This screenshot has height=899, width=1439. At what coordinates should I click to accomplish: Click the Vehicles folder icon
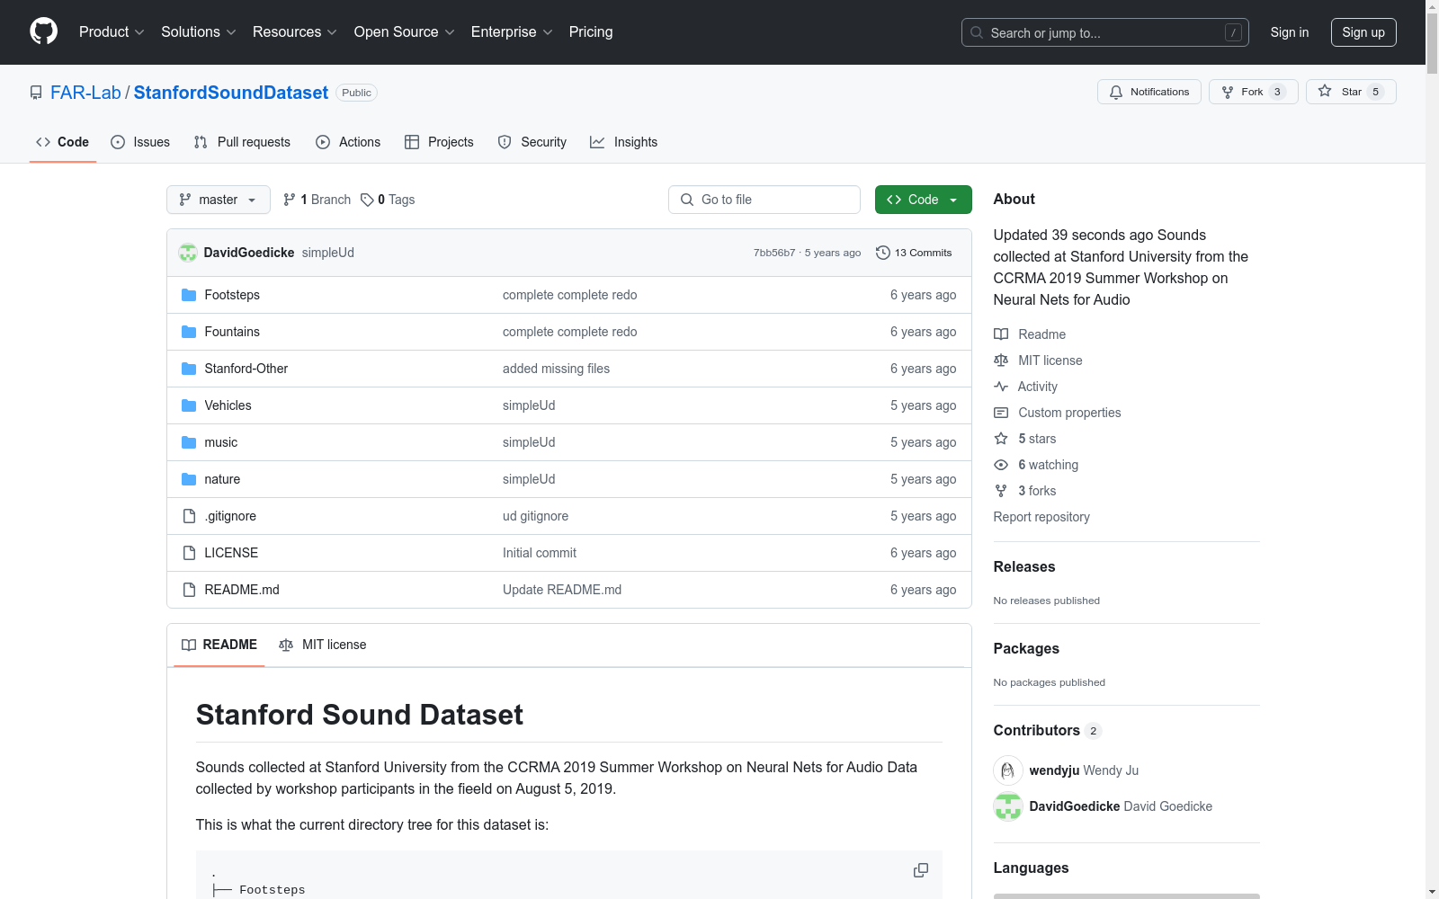(189, 405)
